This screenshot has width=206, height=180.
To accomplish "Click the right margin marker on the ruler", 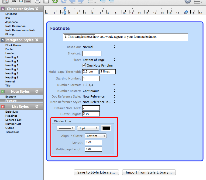I will point(186,12).
